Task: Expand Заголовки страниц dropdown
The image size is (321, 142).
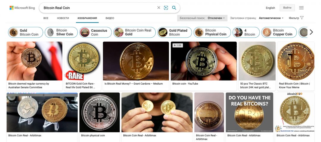Action: pyautogui.click(x=257, y=18)
